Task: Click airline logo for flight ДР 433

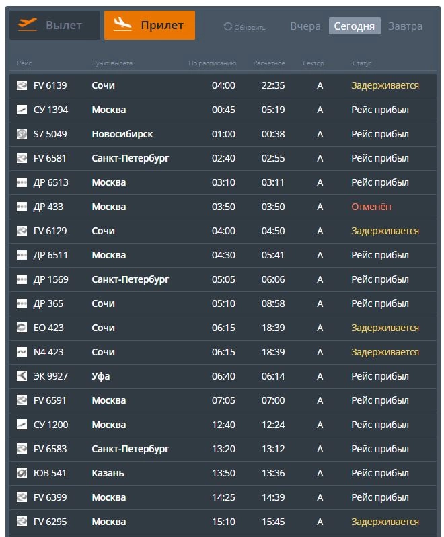Action: pyautogui.click(x=22, y=207)
